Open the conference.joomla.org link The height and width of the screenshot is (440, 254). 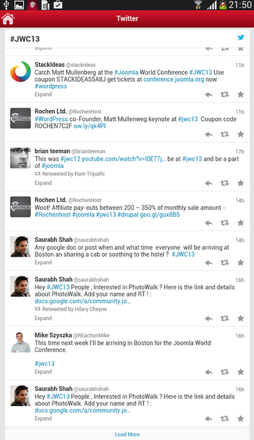174,79
